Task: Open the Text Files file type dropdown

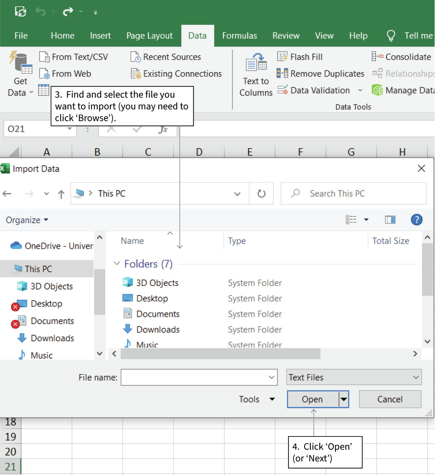Action: point(353,377)
